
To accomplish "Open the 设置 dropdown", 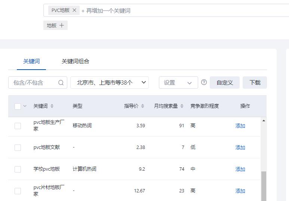I will [178, 83].
